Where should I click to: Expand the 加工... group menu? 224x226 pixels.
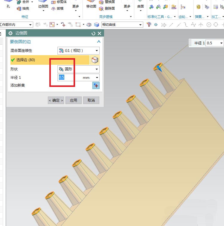coord(223,17)
